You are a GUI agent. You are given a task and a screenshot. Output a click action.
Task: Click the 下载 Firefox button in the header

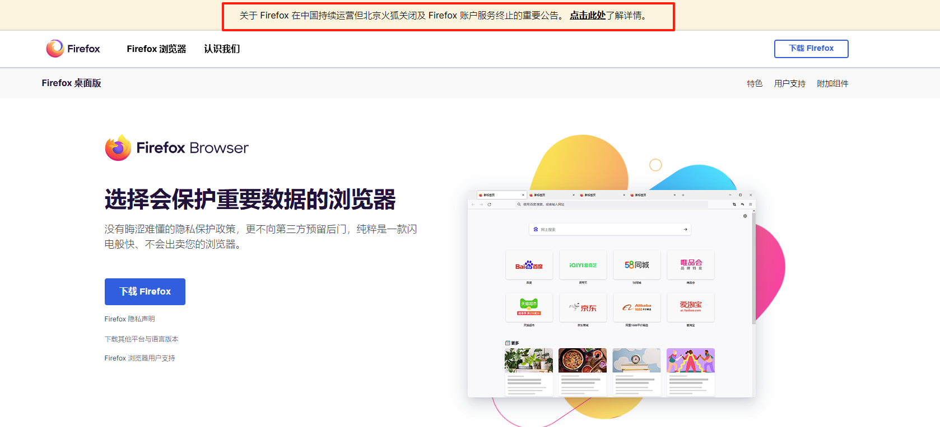811,49
